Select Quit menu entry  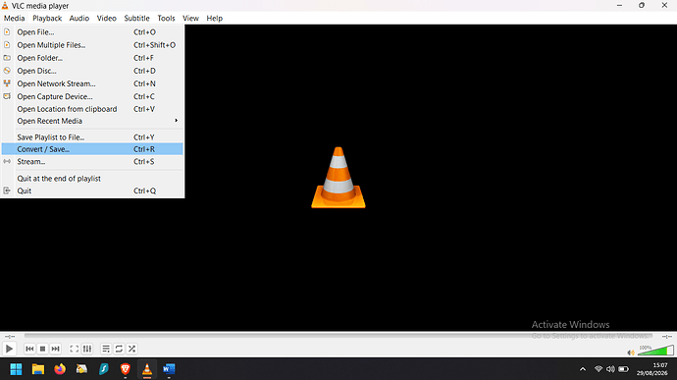pyautogui.click(x=92, y=190)
